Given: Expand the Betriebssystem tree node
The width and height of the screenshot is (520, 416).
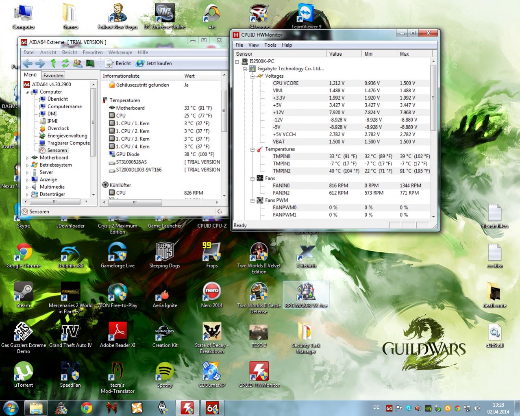Looking at the screenshot, I should click(x=28, y=165).
